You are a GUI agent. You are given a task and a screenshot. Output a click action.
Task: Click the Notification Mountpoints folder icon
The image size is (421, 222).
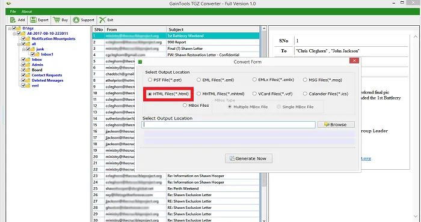pos(28,38)
